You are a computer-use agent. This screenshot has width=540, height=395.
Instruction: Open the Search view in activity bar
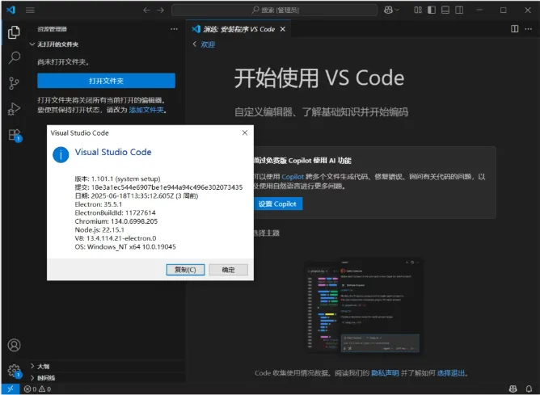(x=14, y=57)
